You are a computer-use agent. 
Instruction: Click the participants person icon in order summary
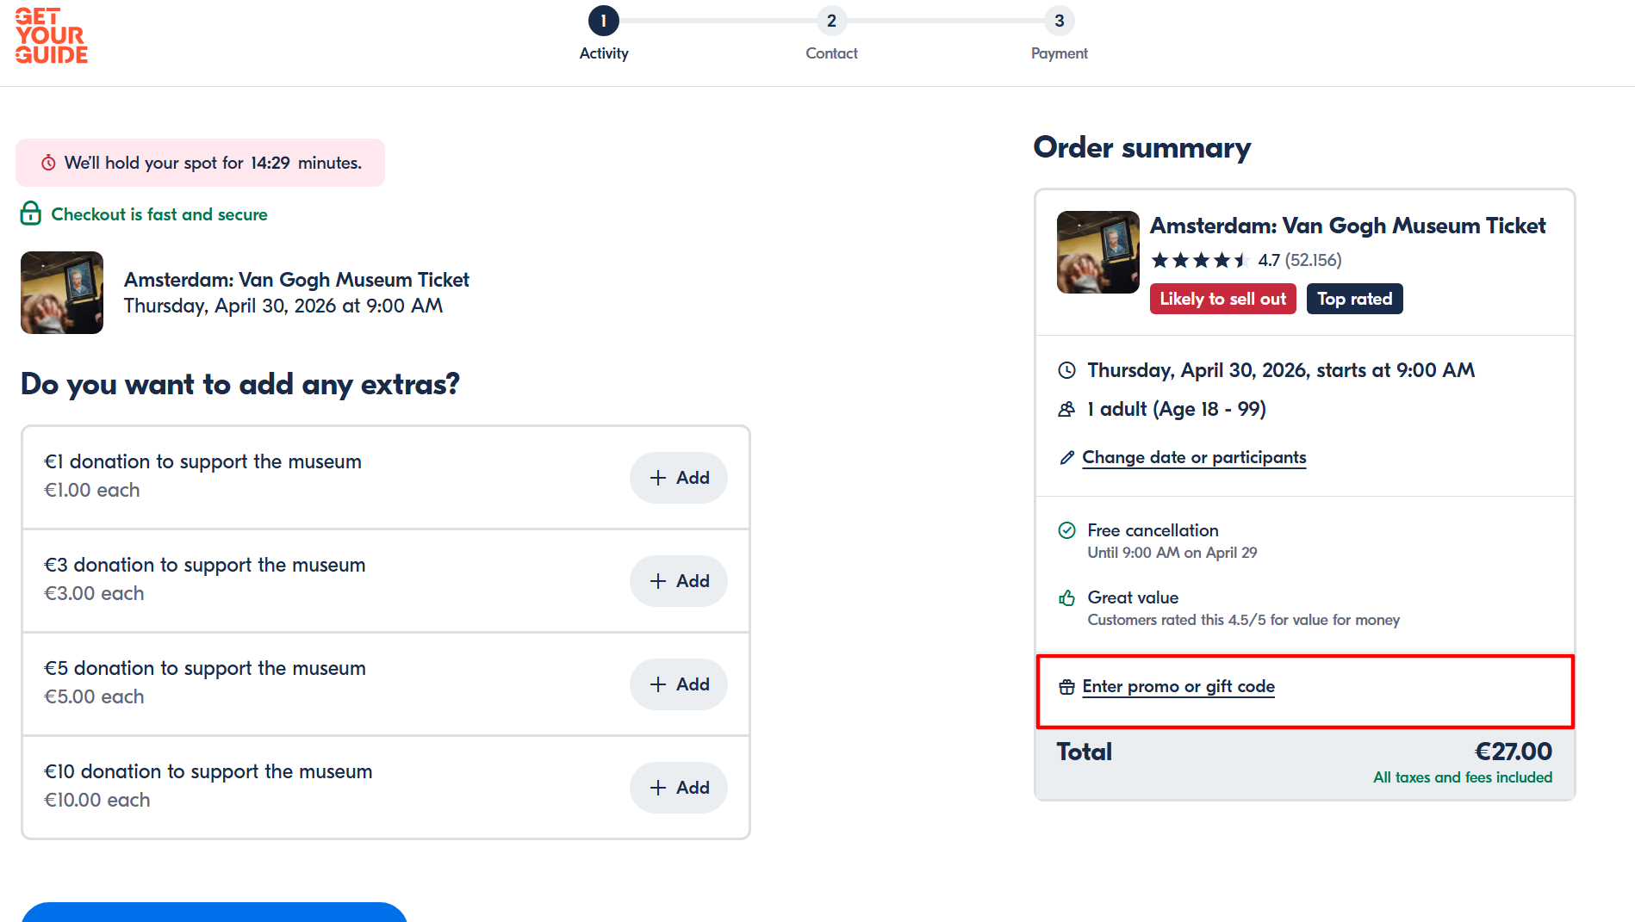click(1067, 409)
